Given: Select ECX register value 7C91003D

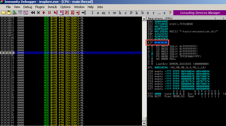Looking at the screenshot, I should click(x=161, y=24).
